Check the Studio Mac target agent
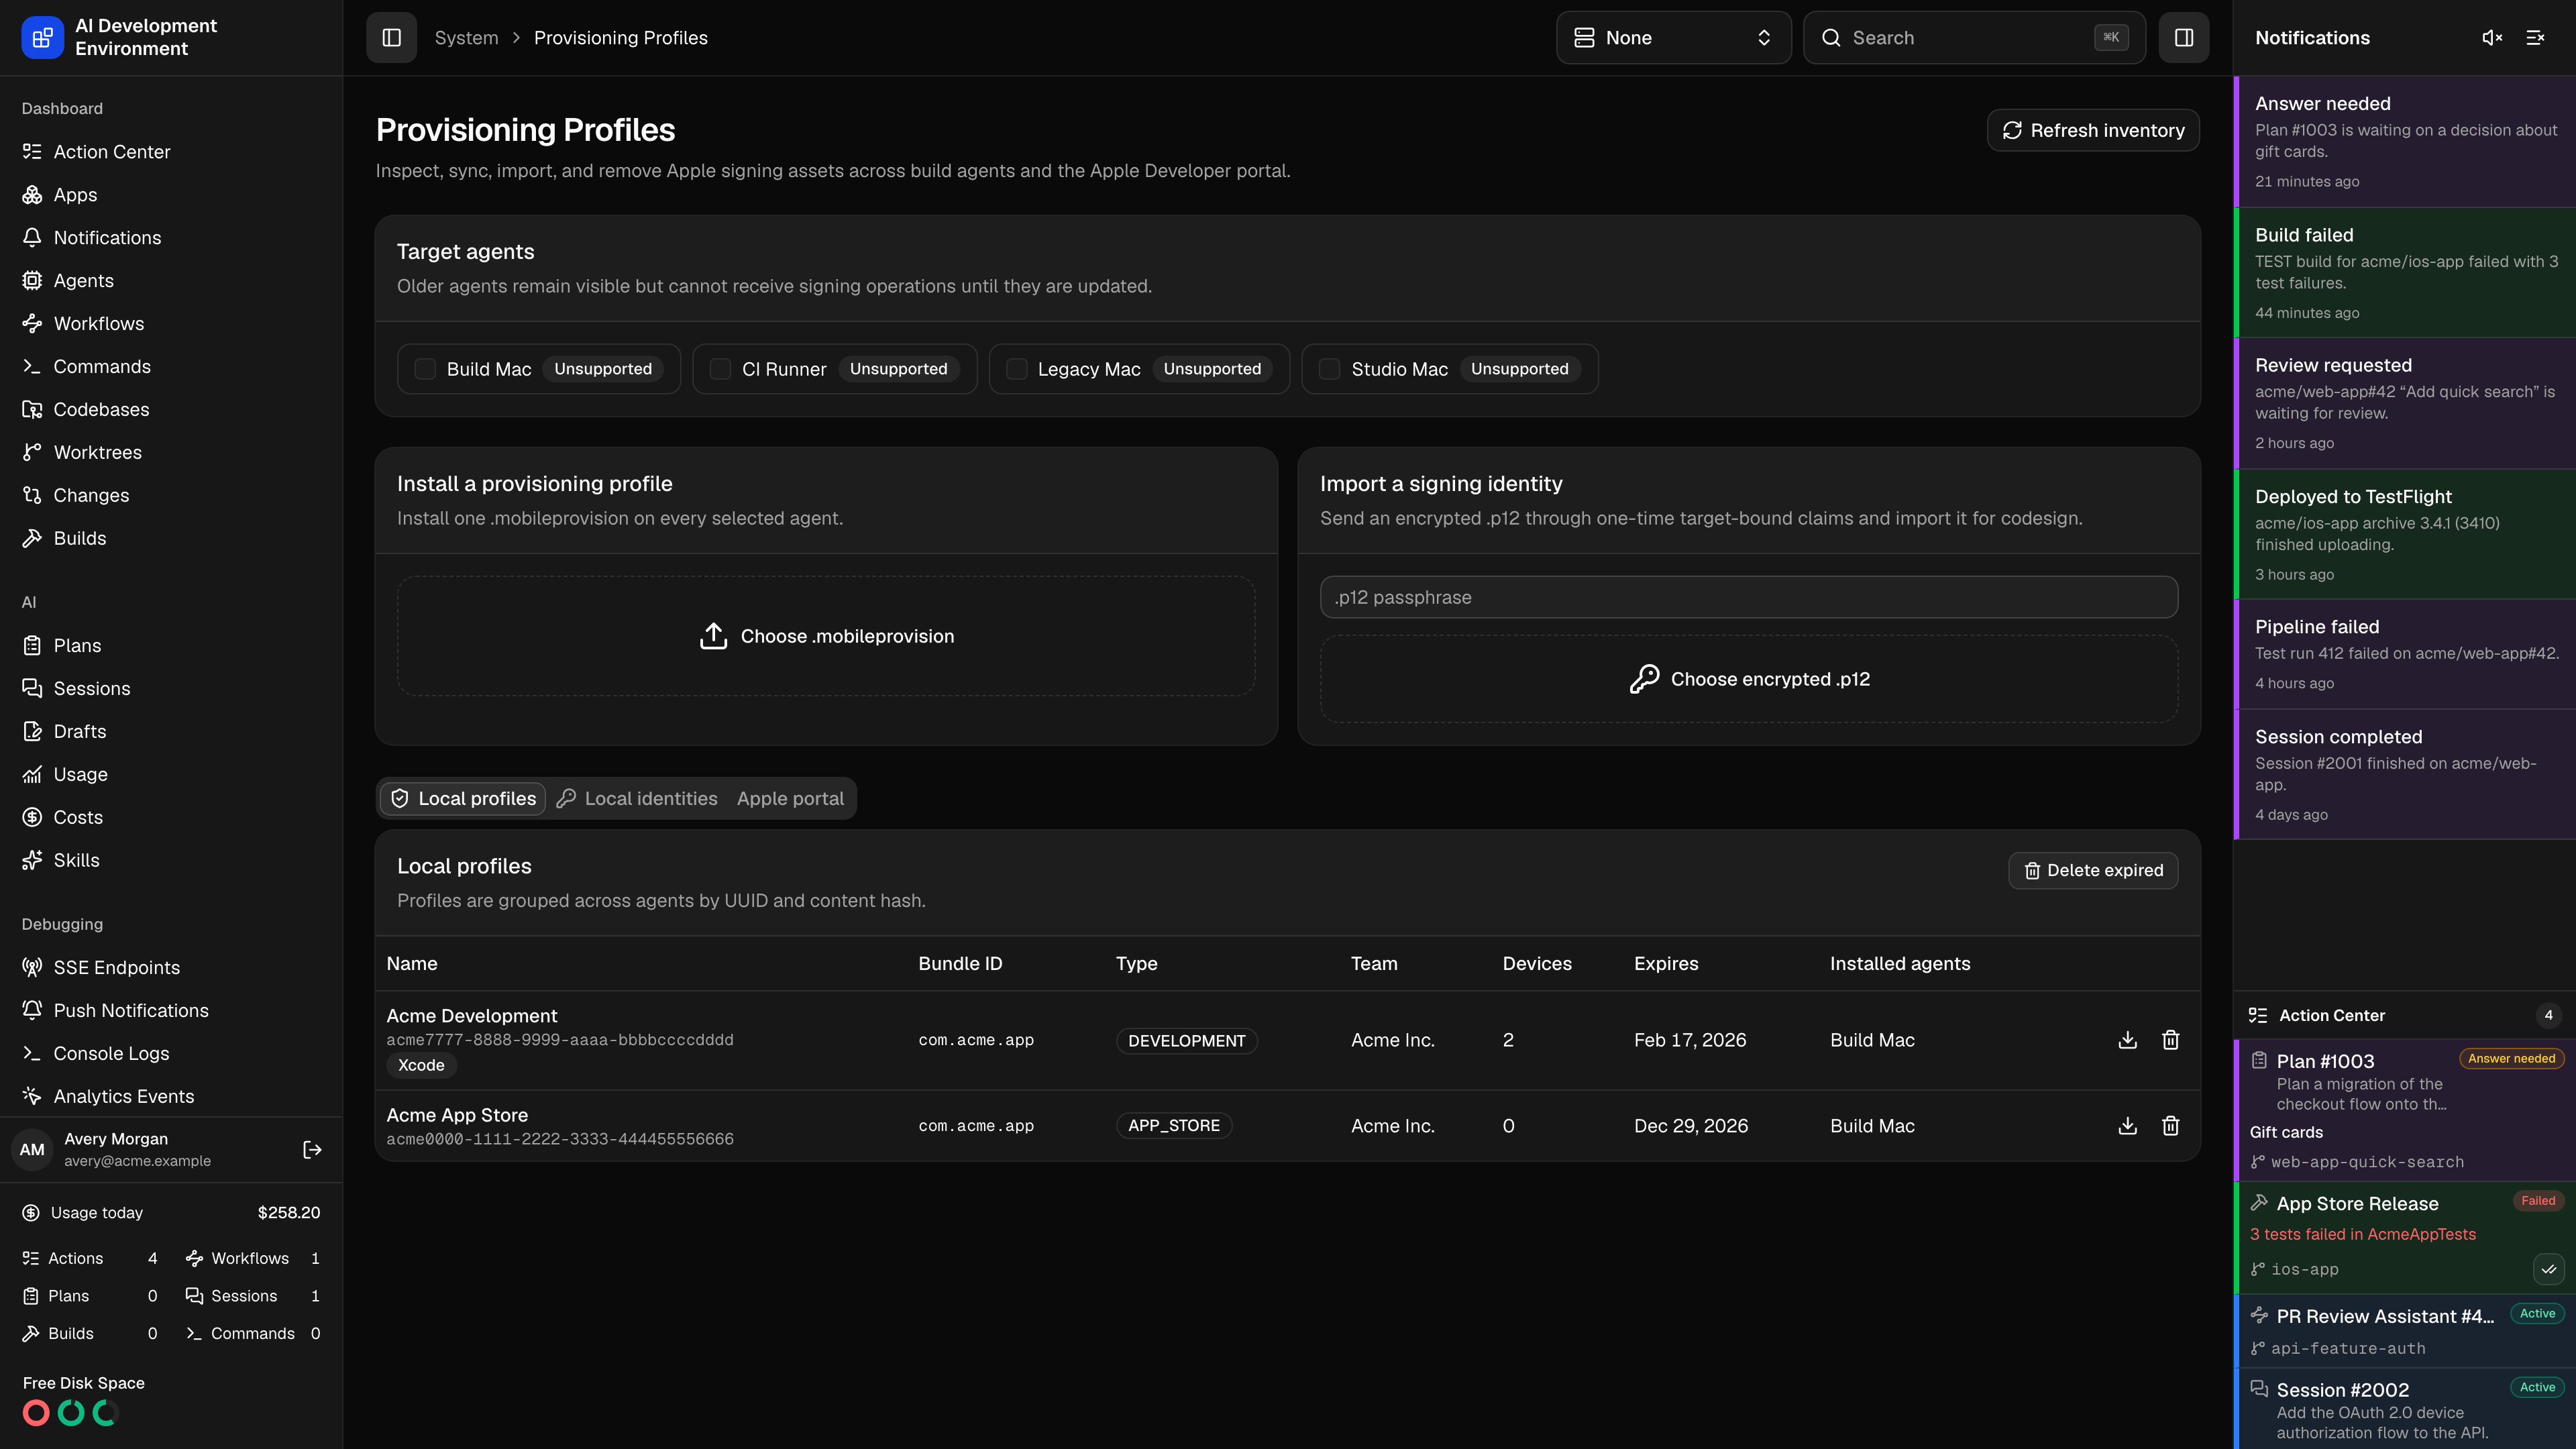The image size is (2576, 1449). point(1330,369)
